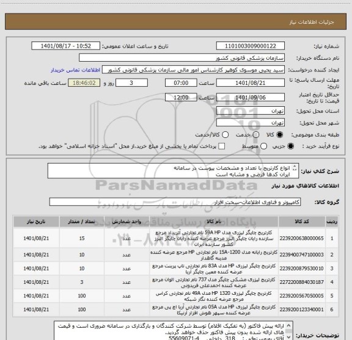
Task: Click quantity 15 in row 1
Action: point(82,238)
